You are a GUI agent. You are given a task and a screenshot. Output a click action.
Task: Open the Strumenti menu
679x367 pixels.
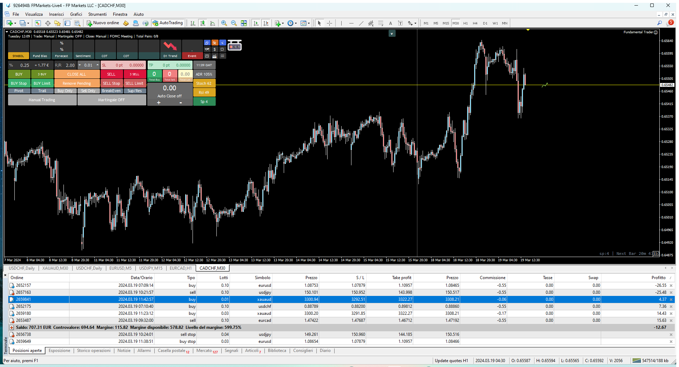97,14
